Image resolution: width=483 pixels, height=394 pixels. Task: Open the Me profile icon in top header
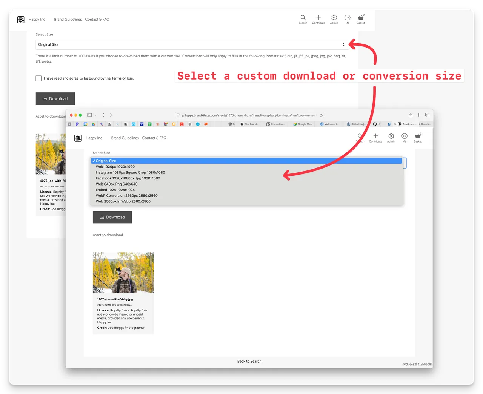click(347, 18)
